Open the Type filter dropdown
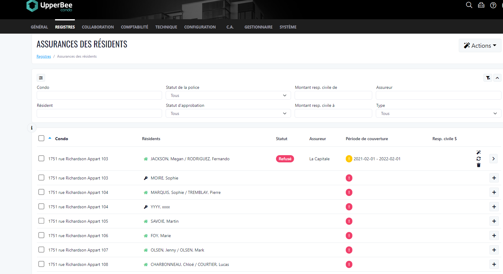This screenshot has width=503, height=274. coord(438,113)
